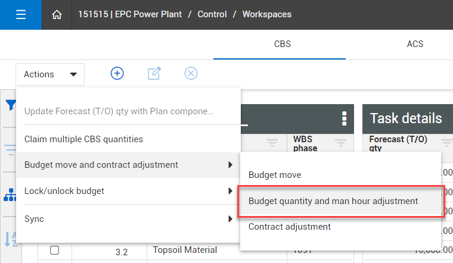Open the Actions dropdown
This screenshot has width=453, height=263.
[x=50, y=74]
